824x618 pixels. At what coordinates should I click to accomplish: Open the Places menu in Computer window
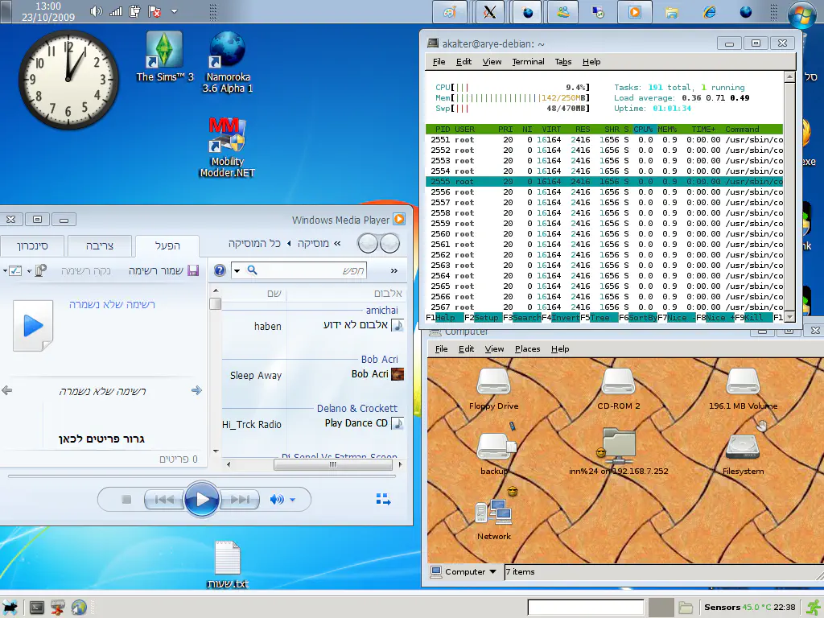(527, 349)
